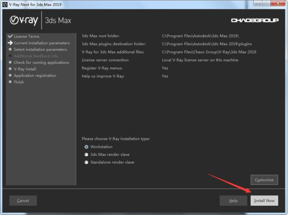288x215 pixels.
Task: Cancel the V-Ray installation
Action: click(x=23, y=200)
